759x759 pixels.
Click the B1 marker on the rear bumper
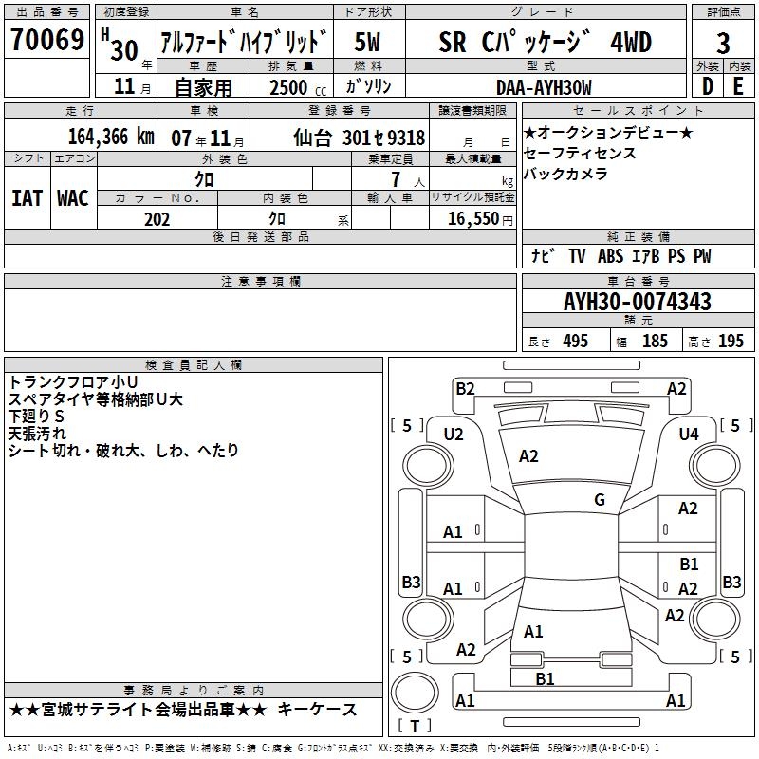[545, 678]
